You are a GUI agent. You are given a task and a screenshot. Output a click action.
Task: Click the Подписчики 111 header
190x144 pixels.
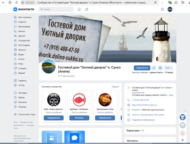[135, 131]
